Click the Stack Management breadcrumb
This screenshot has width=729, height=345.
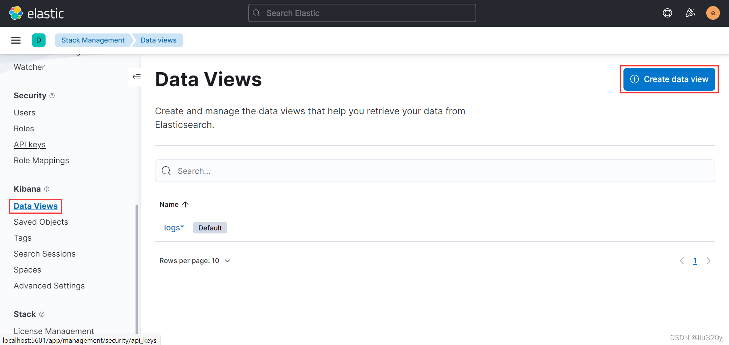click(x=93, y=40)
